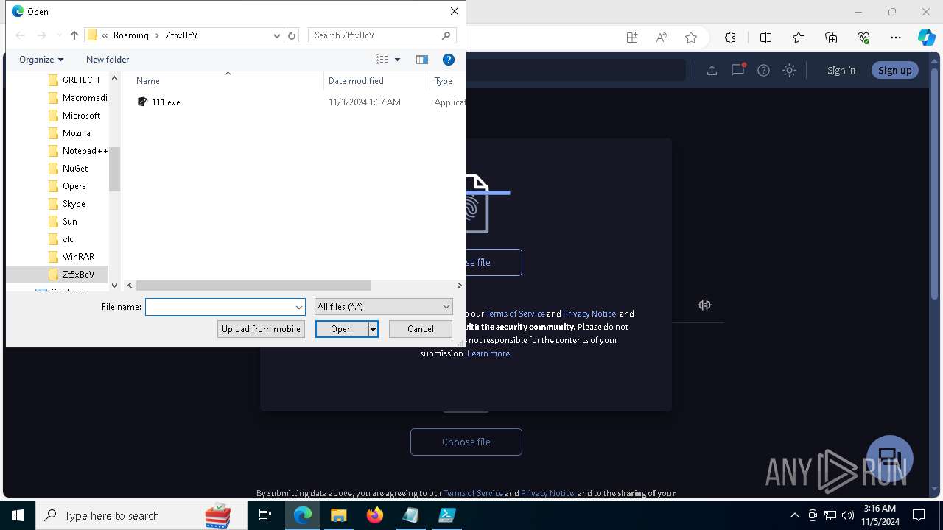Image resolution: width=943 pixels, height=530 pixels.
Task: Click Upload from mobile
Action: pyautogui.click(x=261, y=329)
